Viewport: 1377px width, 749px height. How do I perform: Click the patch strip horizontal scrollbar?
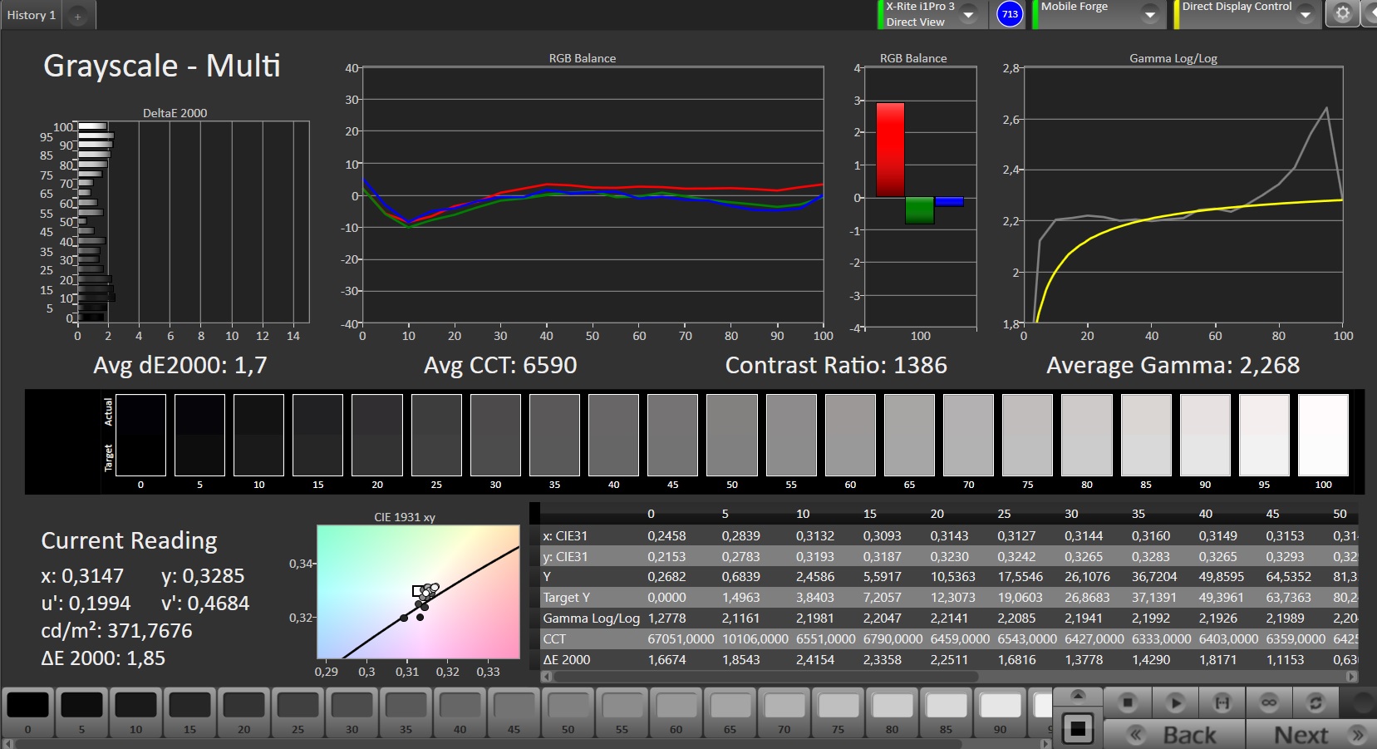pos(487,744)
